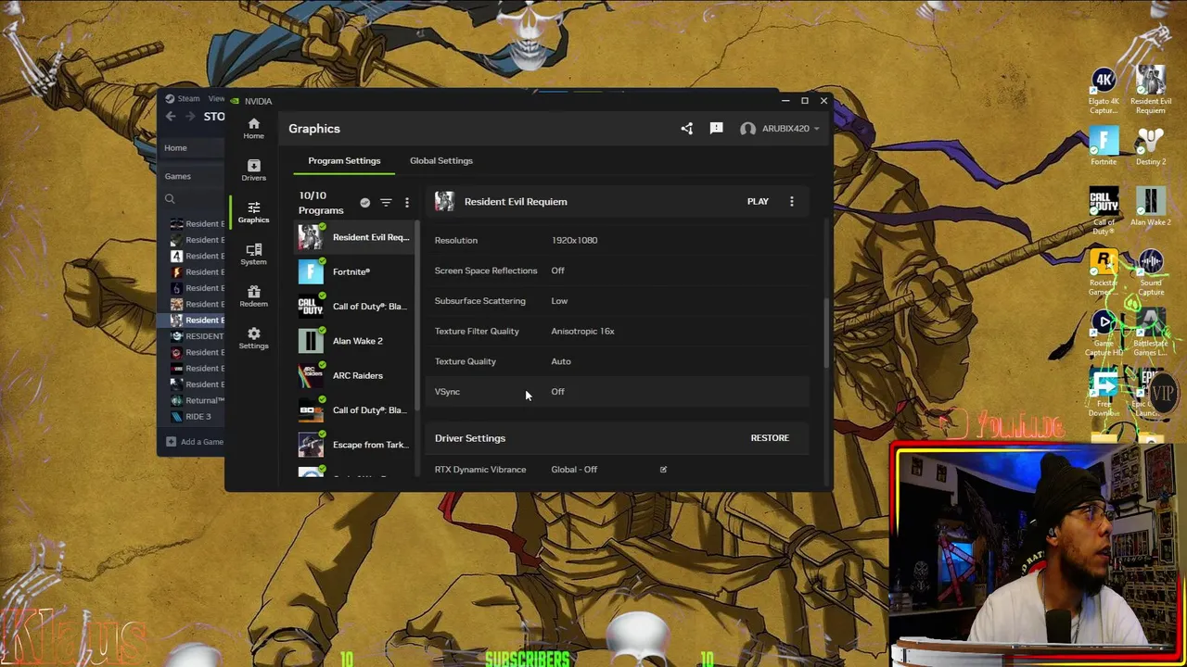Open the Home section in NVIDIA sidebar
This screenshot has width=1187, height=667.
253,128
